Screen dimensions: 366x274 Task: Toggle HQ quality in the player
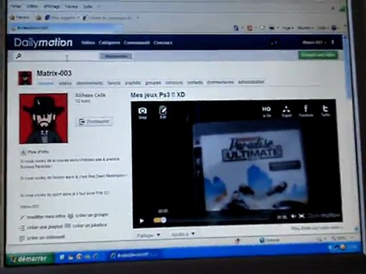(x=266, y=111)
